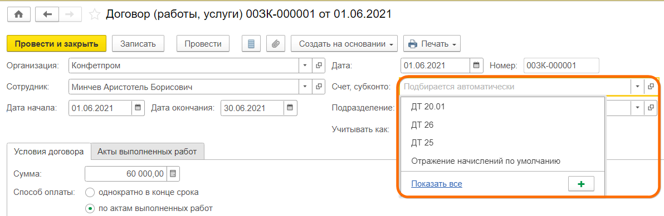Add document to favorites star
Screen dimensions: 664x216
[95, 14]
